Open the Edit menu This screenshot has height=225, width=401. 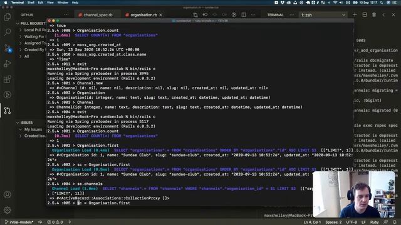pyautogui.click(x=41, y=2)
